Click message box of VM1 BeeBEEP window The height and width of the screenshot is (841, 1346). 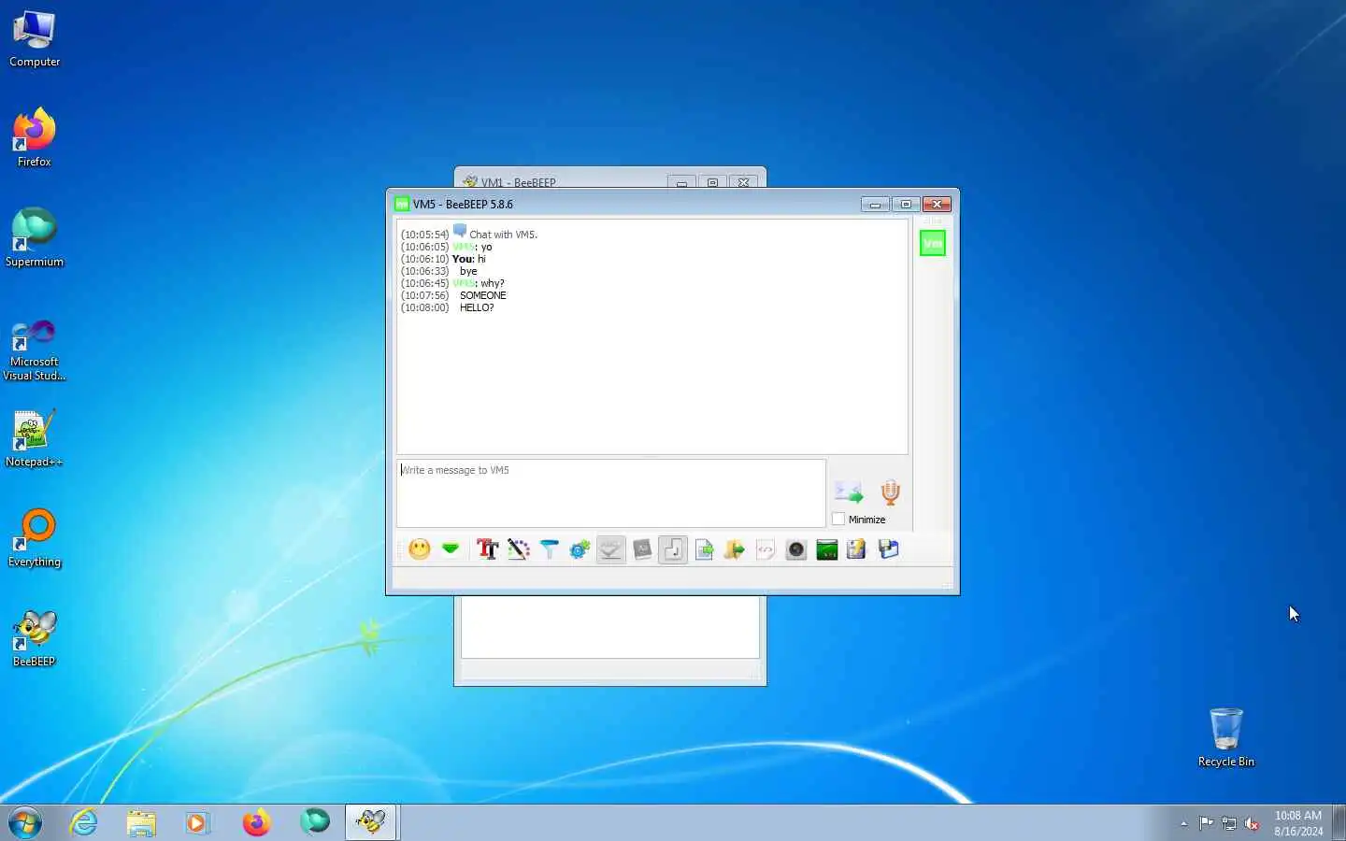pyautogui.click(x=610, y=627)
